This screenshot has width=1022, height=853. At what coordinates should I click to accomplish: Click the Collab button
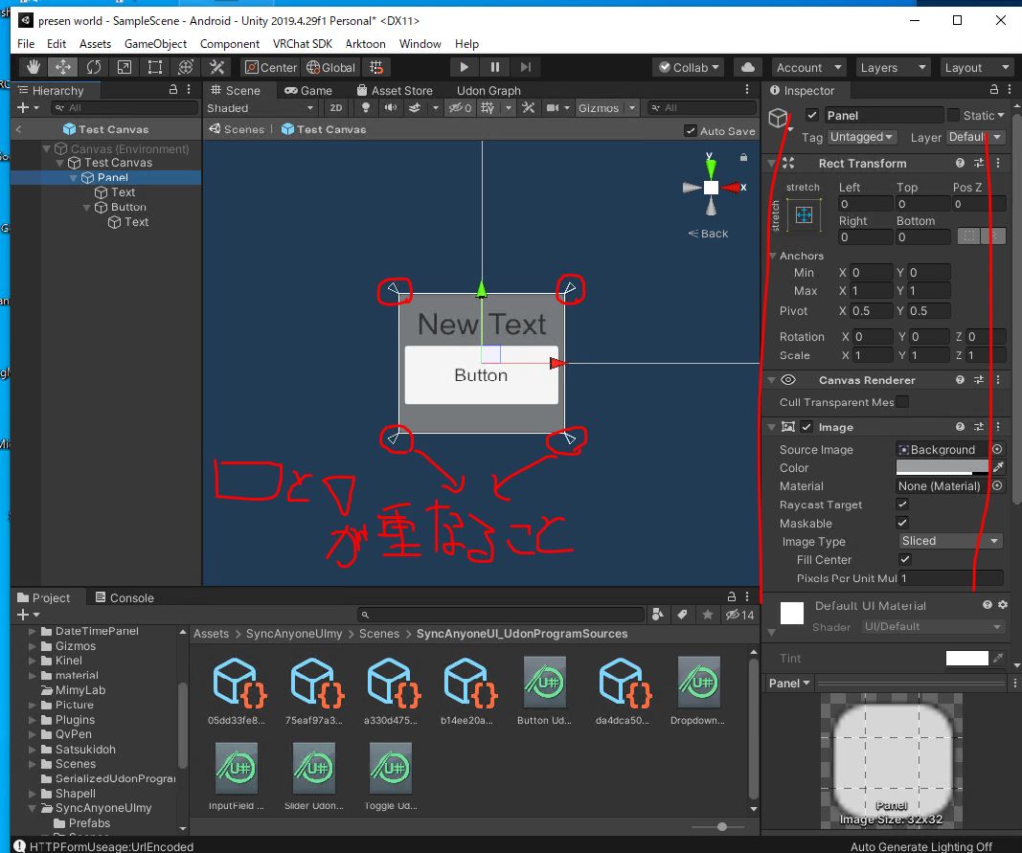tap(688, 67)
